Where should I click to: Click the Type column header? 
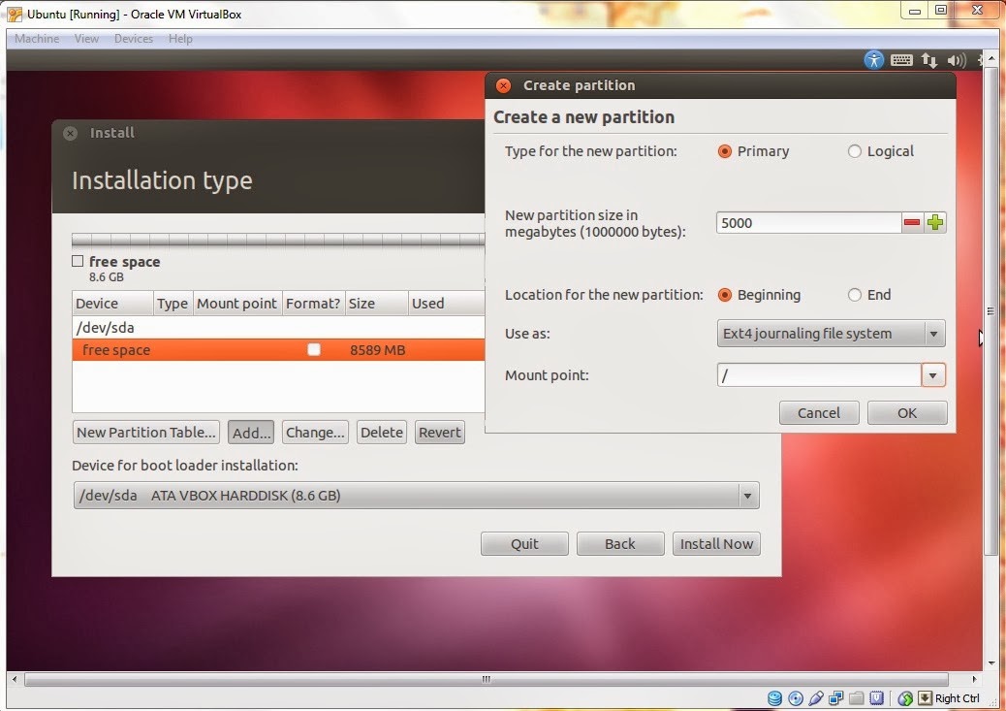click(173, 304)
